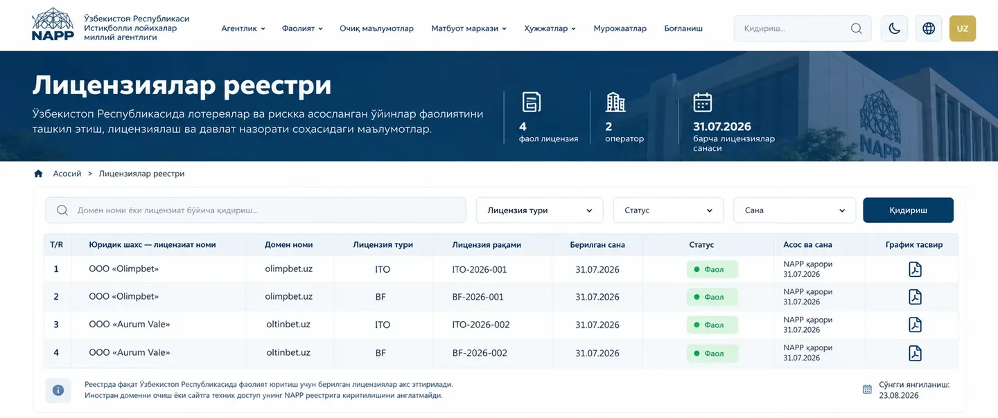Expand the Фаолият menu

302,28
